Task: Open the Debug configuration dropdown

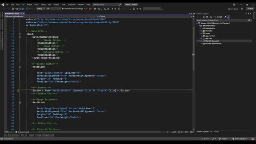Action: (x=41, y=9)
